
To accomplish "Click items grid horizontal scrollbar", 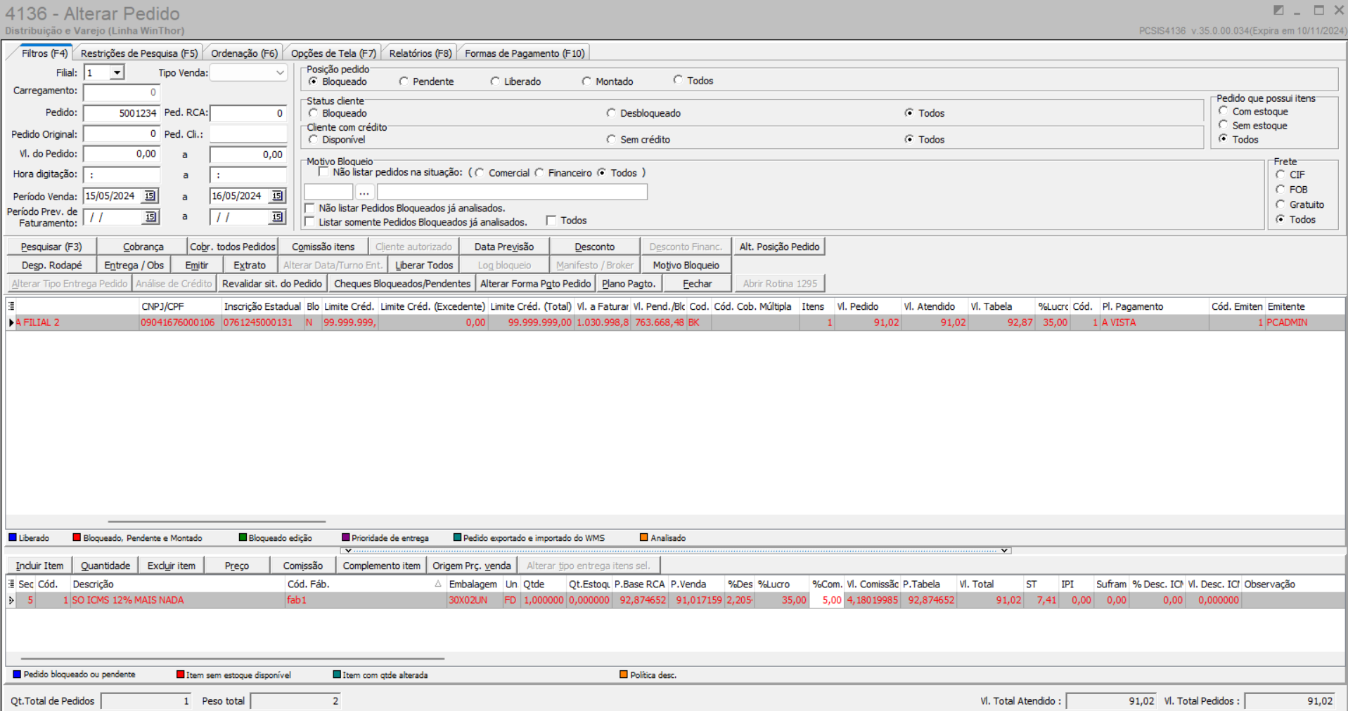I will pos(233,658).
